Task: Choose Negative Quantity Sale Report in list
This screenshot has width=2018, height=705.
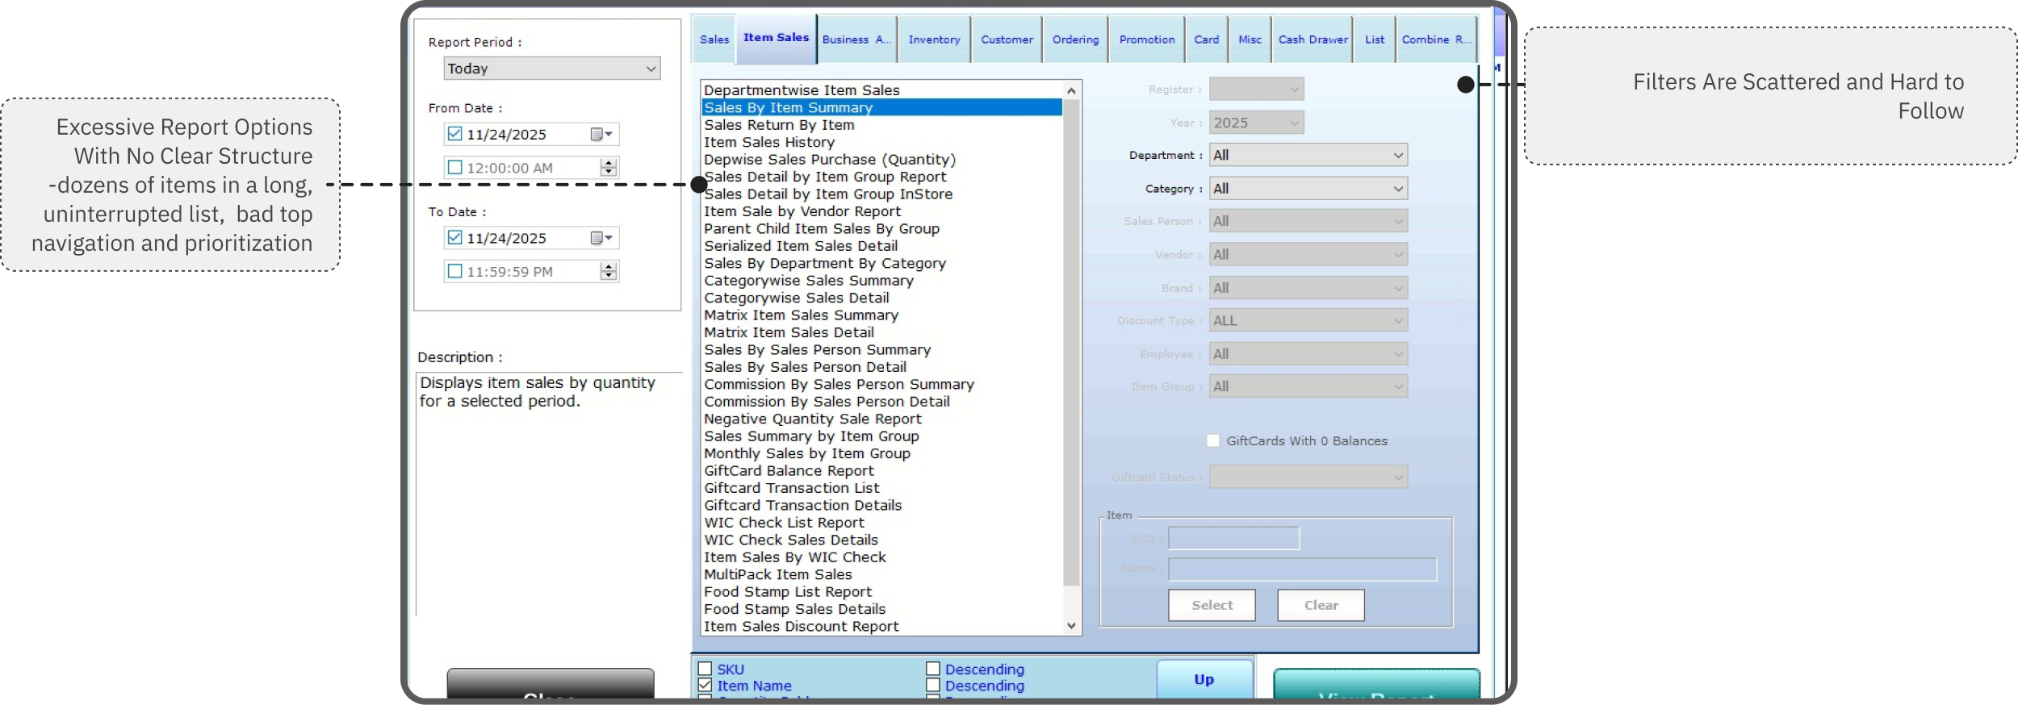Action: pyautogui.click(x=812, y=419)
